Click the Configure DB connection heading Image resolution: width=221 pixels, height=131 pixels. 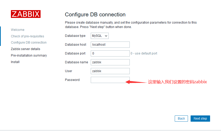click(95, 15)
